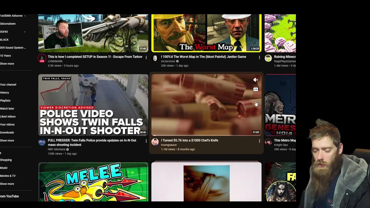Play the Metro Genesis HOI4 thumbnail

pyautogui.click(x=280, y=105)
